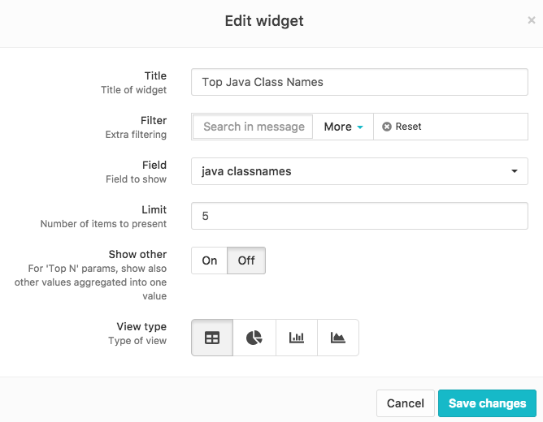
Task: Click the Field dropdown arrow
Action: click(x=515, y=171)
